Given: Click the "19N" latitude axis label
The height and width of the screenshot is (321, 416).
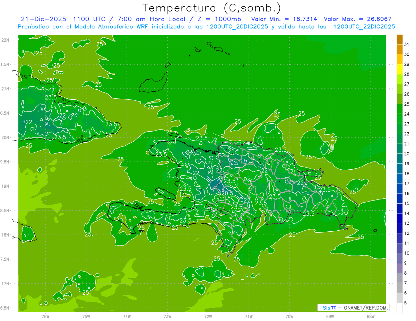Looking at the screenshot, I should pos(6,186).
